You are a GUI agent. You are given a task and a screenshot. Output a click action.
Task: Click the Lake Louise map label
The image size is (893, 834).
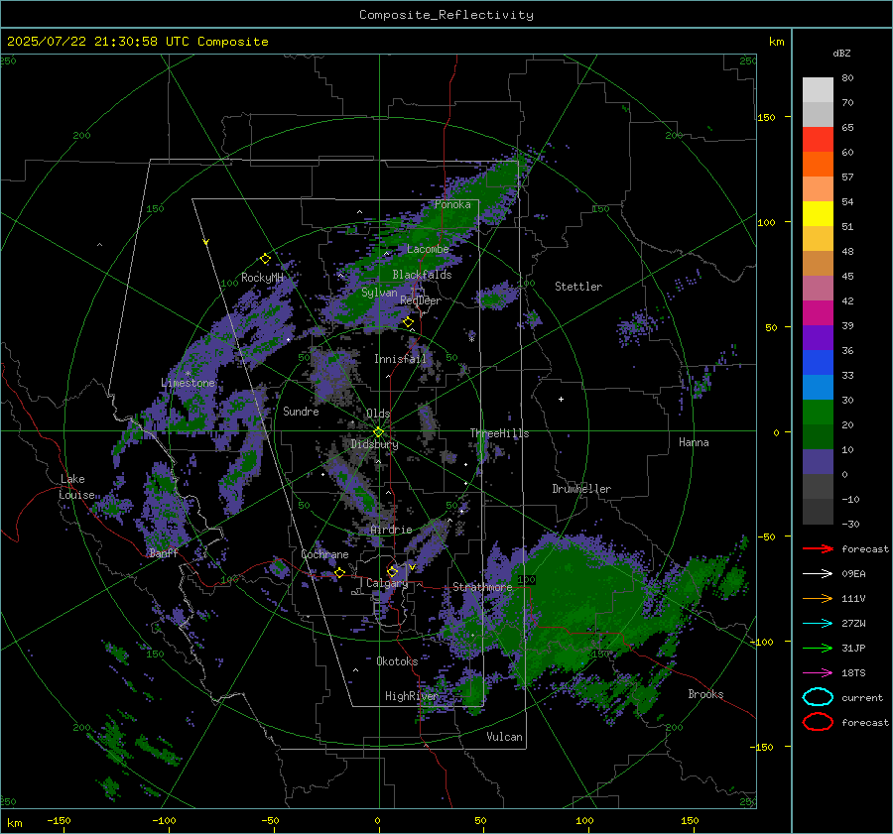76,487
